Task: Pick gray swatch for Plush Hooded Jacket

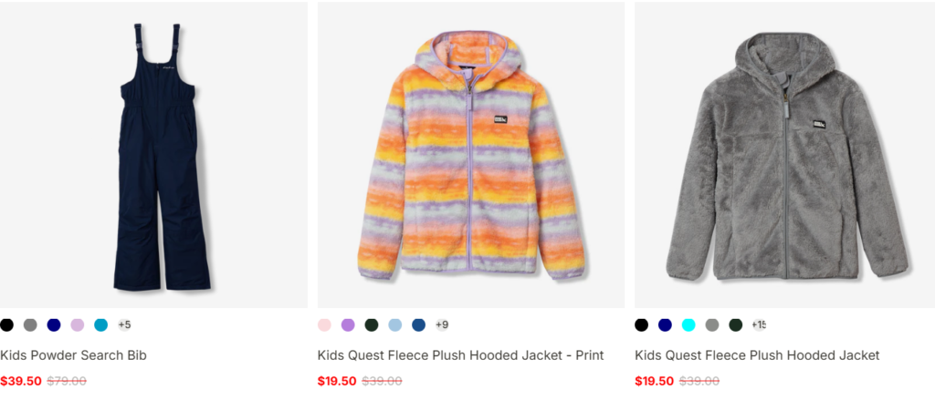Action: tap(712, 325)
